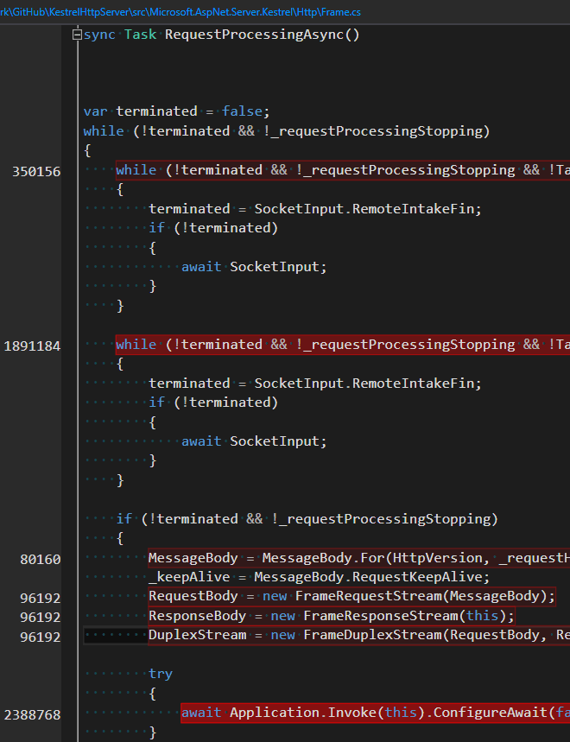570x742 pixels.
Task: Open the Frame.cs file path link
Action: coord(180,12)
